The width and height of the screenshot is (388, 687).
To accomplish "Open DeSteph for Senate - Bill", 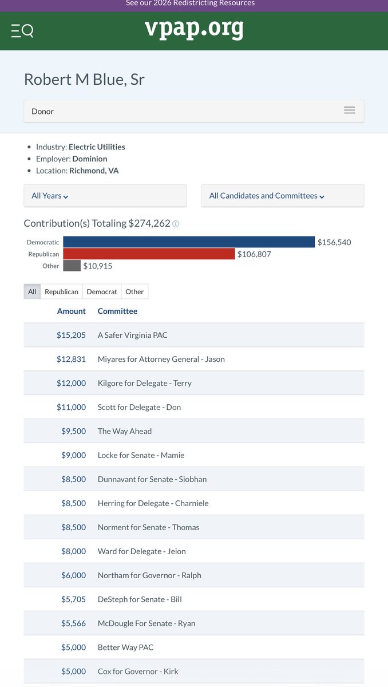I will (140, 599).
